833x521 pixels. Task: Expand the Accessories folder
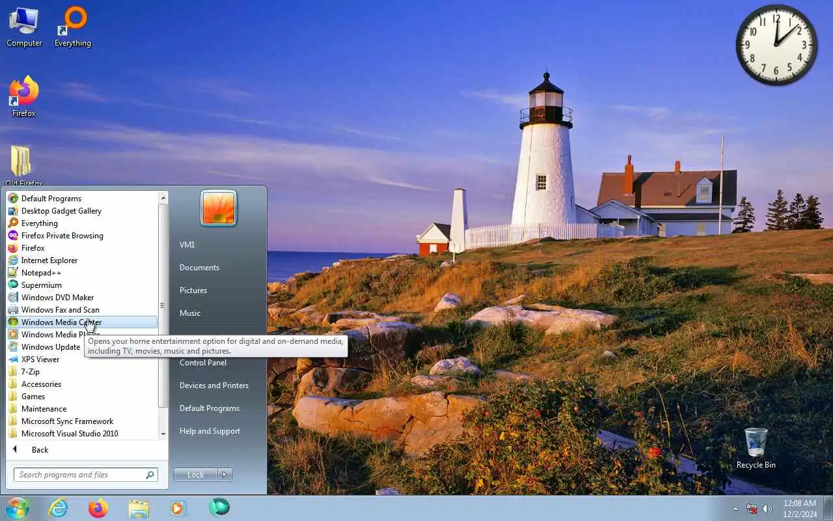point(82,384)
